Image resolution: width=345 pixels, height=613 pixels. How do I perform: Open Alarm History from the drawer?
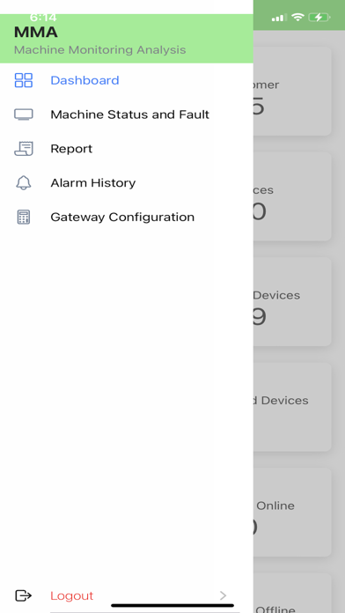pos(126,182)
